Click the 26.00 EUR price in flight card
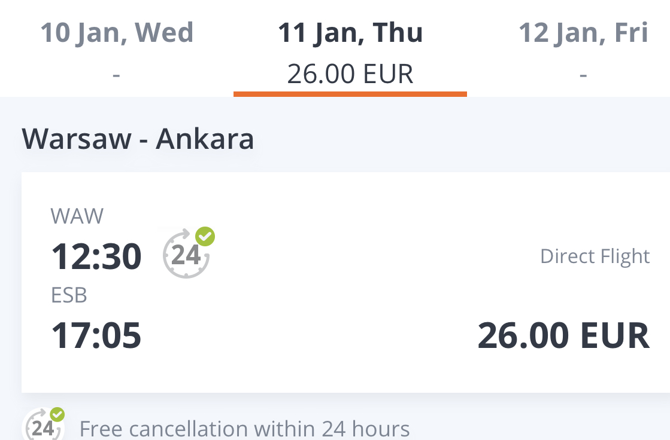Screen dimensions: 670x440 tap(563, 336)
